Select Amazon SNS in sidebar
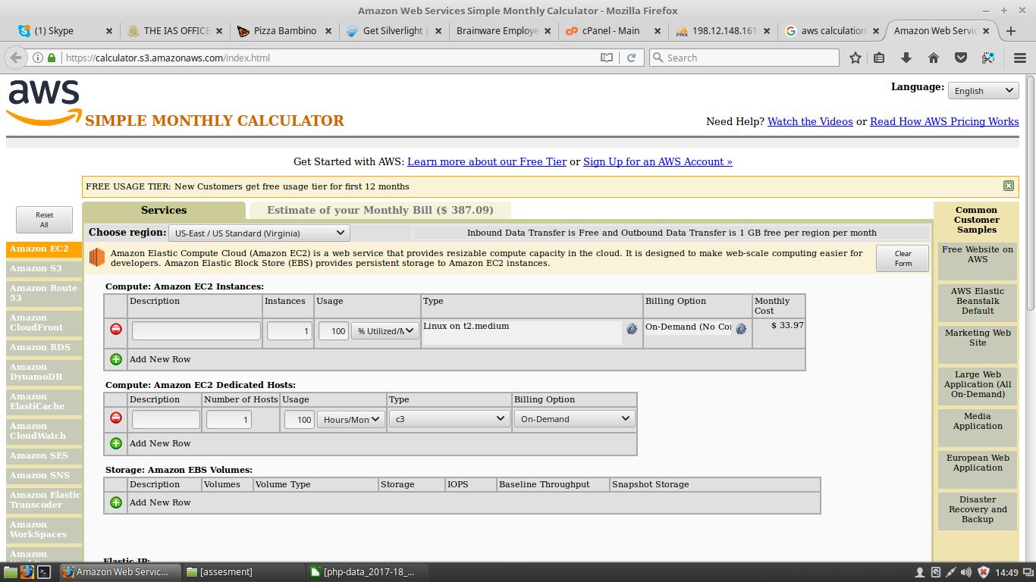 click(44, 475)
